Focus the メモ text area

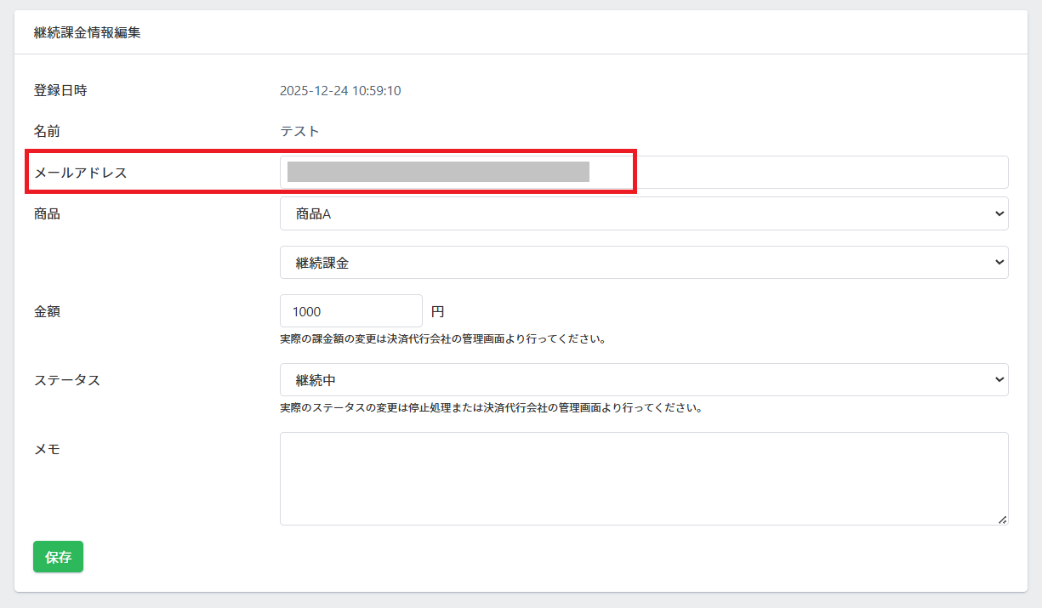(x=643, y=478)
